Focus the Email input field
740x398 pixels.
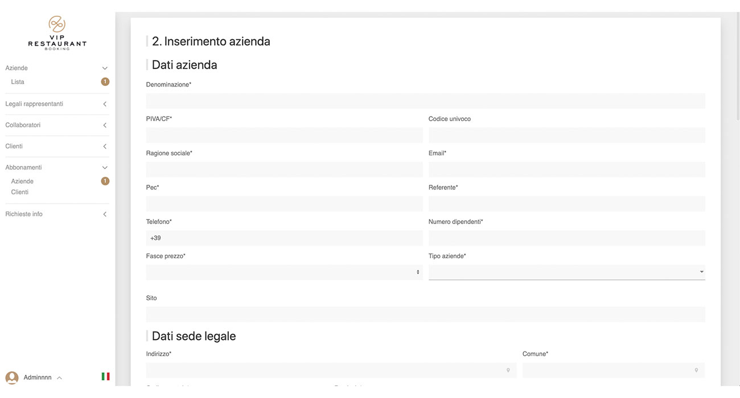pyautogui.click(x=566, y=169)
